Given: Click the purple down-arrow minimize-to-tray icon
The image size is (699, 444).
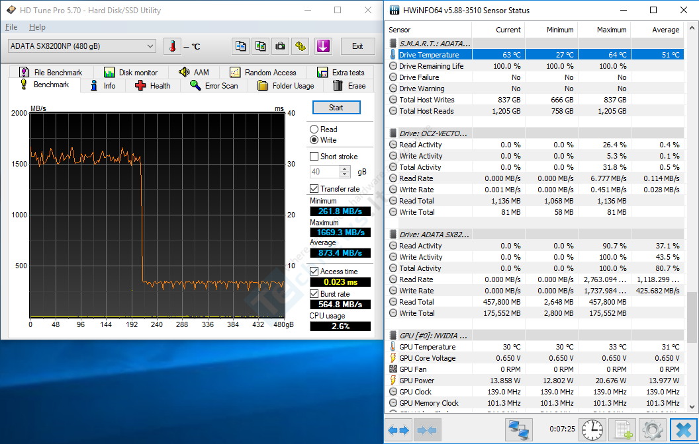Looking at the screenshot, I should pyautogui.click(x=322, y=46).
